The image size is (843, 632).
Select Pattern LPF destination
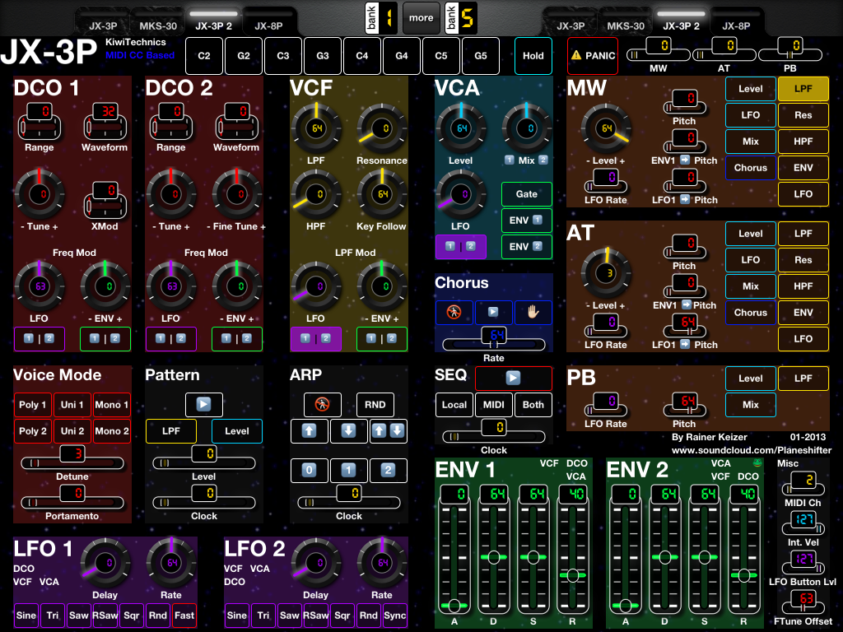171,431
